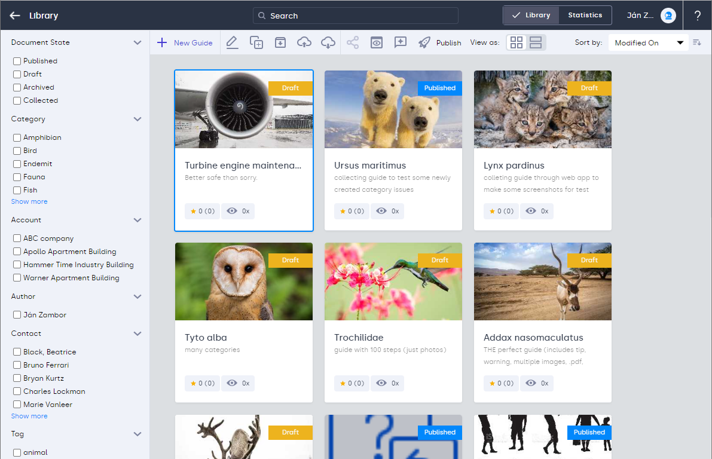Image resolution: width=712 pixels, height=459 pixels.
Task: Click the Publish text button
Action: 448,42
